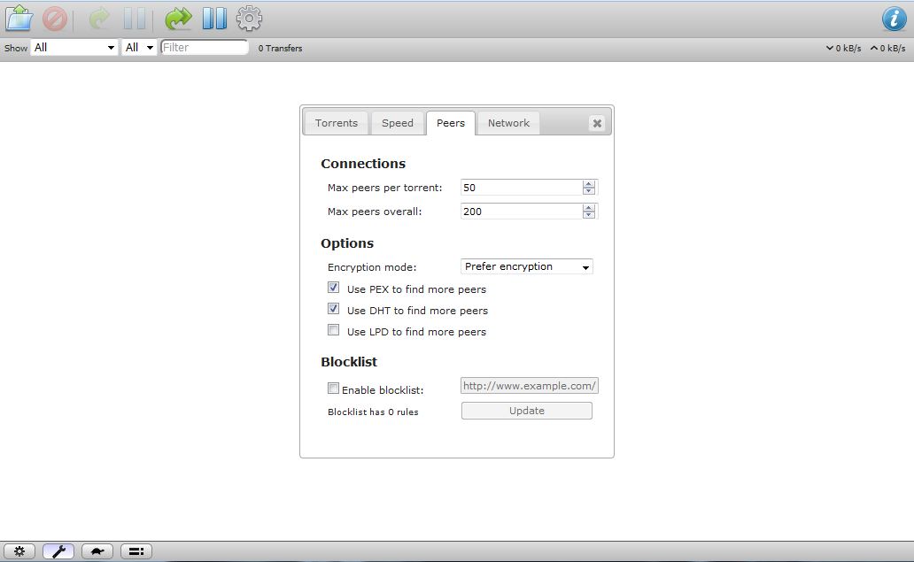914x562 pixels.
Task: Check the Enable blocklist checkbox
Action: (333, 389)
